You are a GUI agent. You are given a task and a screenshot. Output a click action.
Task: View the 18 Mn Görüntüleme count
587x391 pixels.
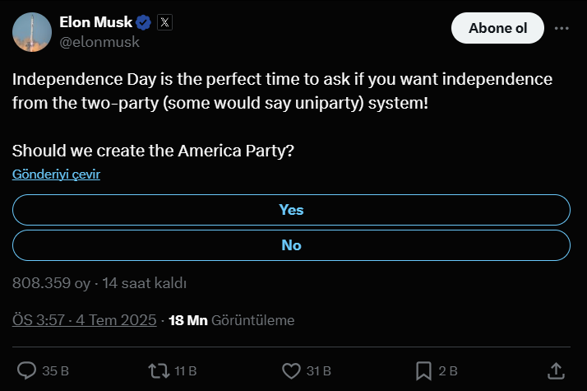(x=231, y=320)
